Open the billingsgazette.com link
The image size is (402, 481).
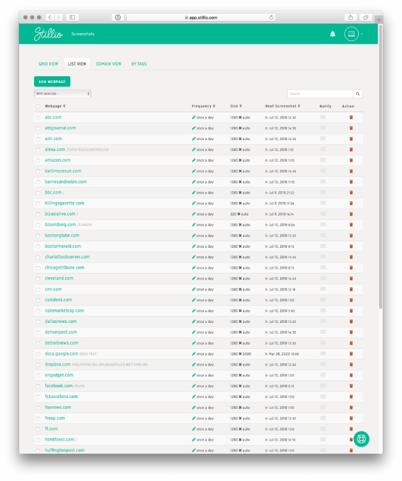point(65,203)
